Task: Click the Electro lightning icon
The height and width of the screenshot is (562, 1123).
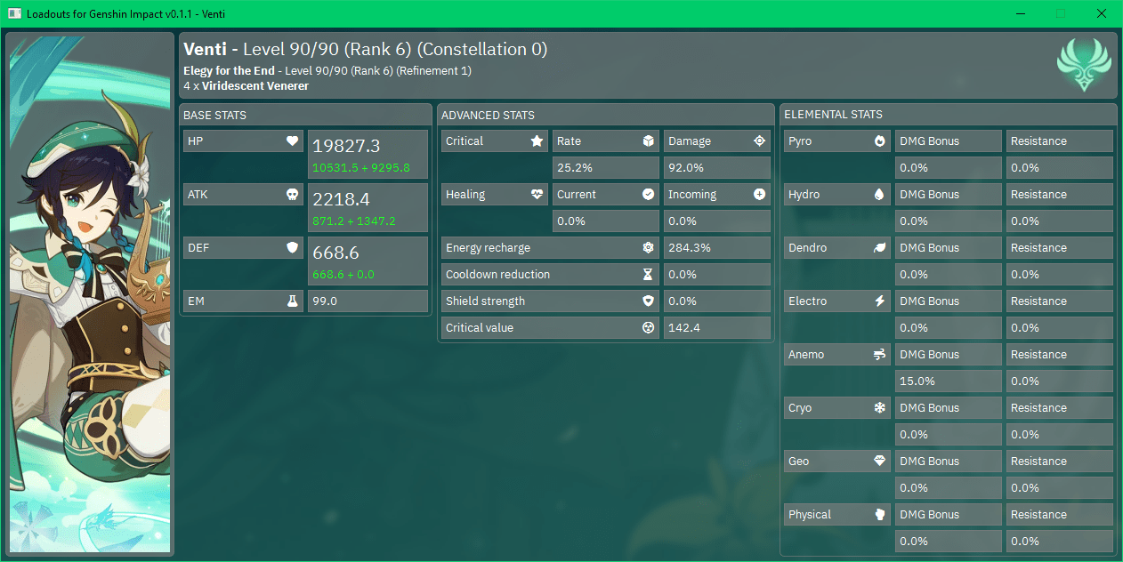Action: 879,301
